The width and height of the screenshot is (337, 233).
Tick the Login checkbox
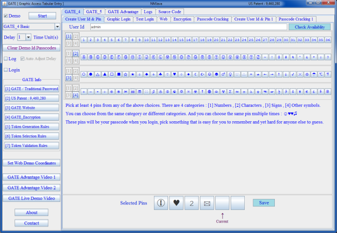point(6,70)
